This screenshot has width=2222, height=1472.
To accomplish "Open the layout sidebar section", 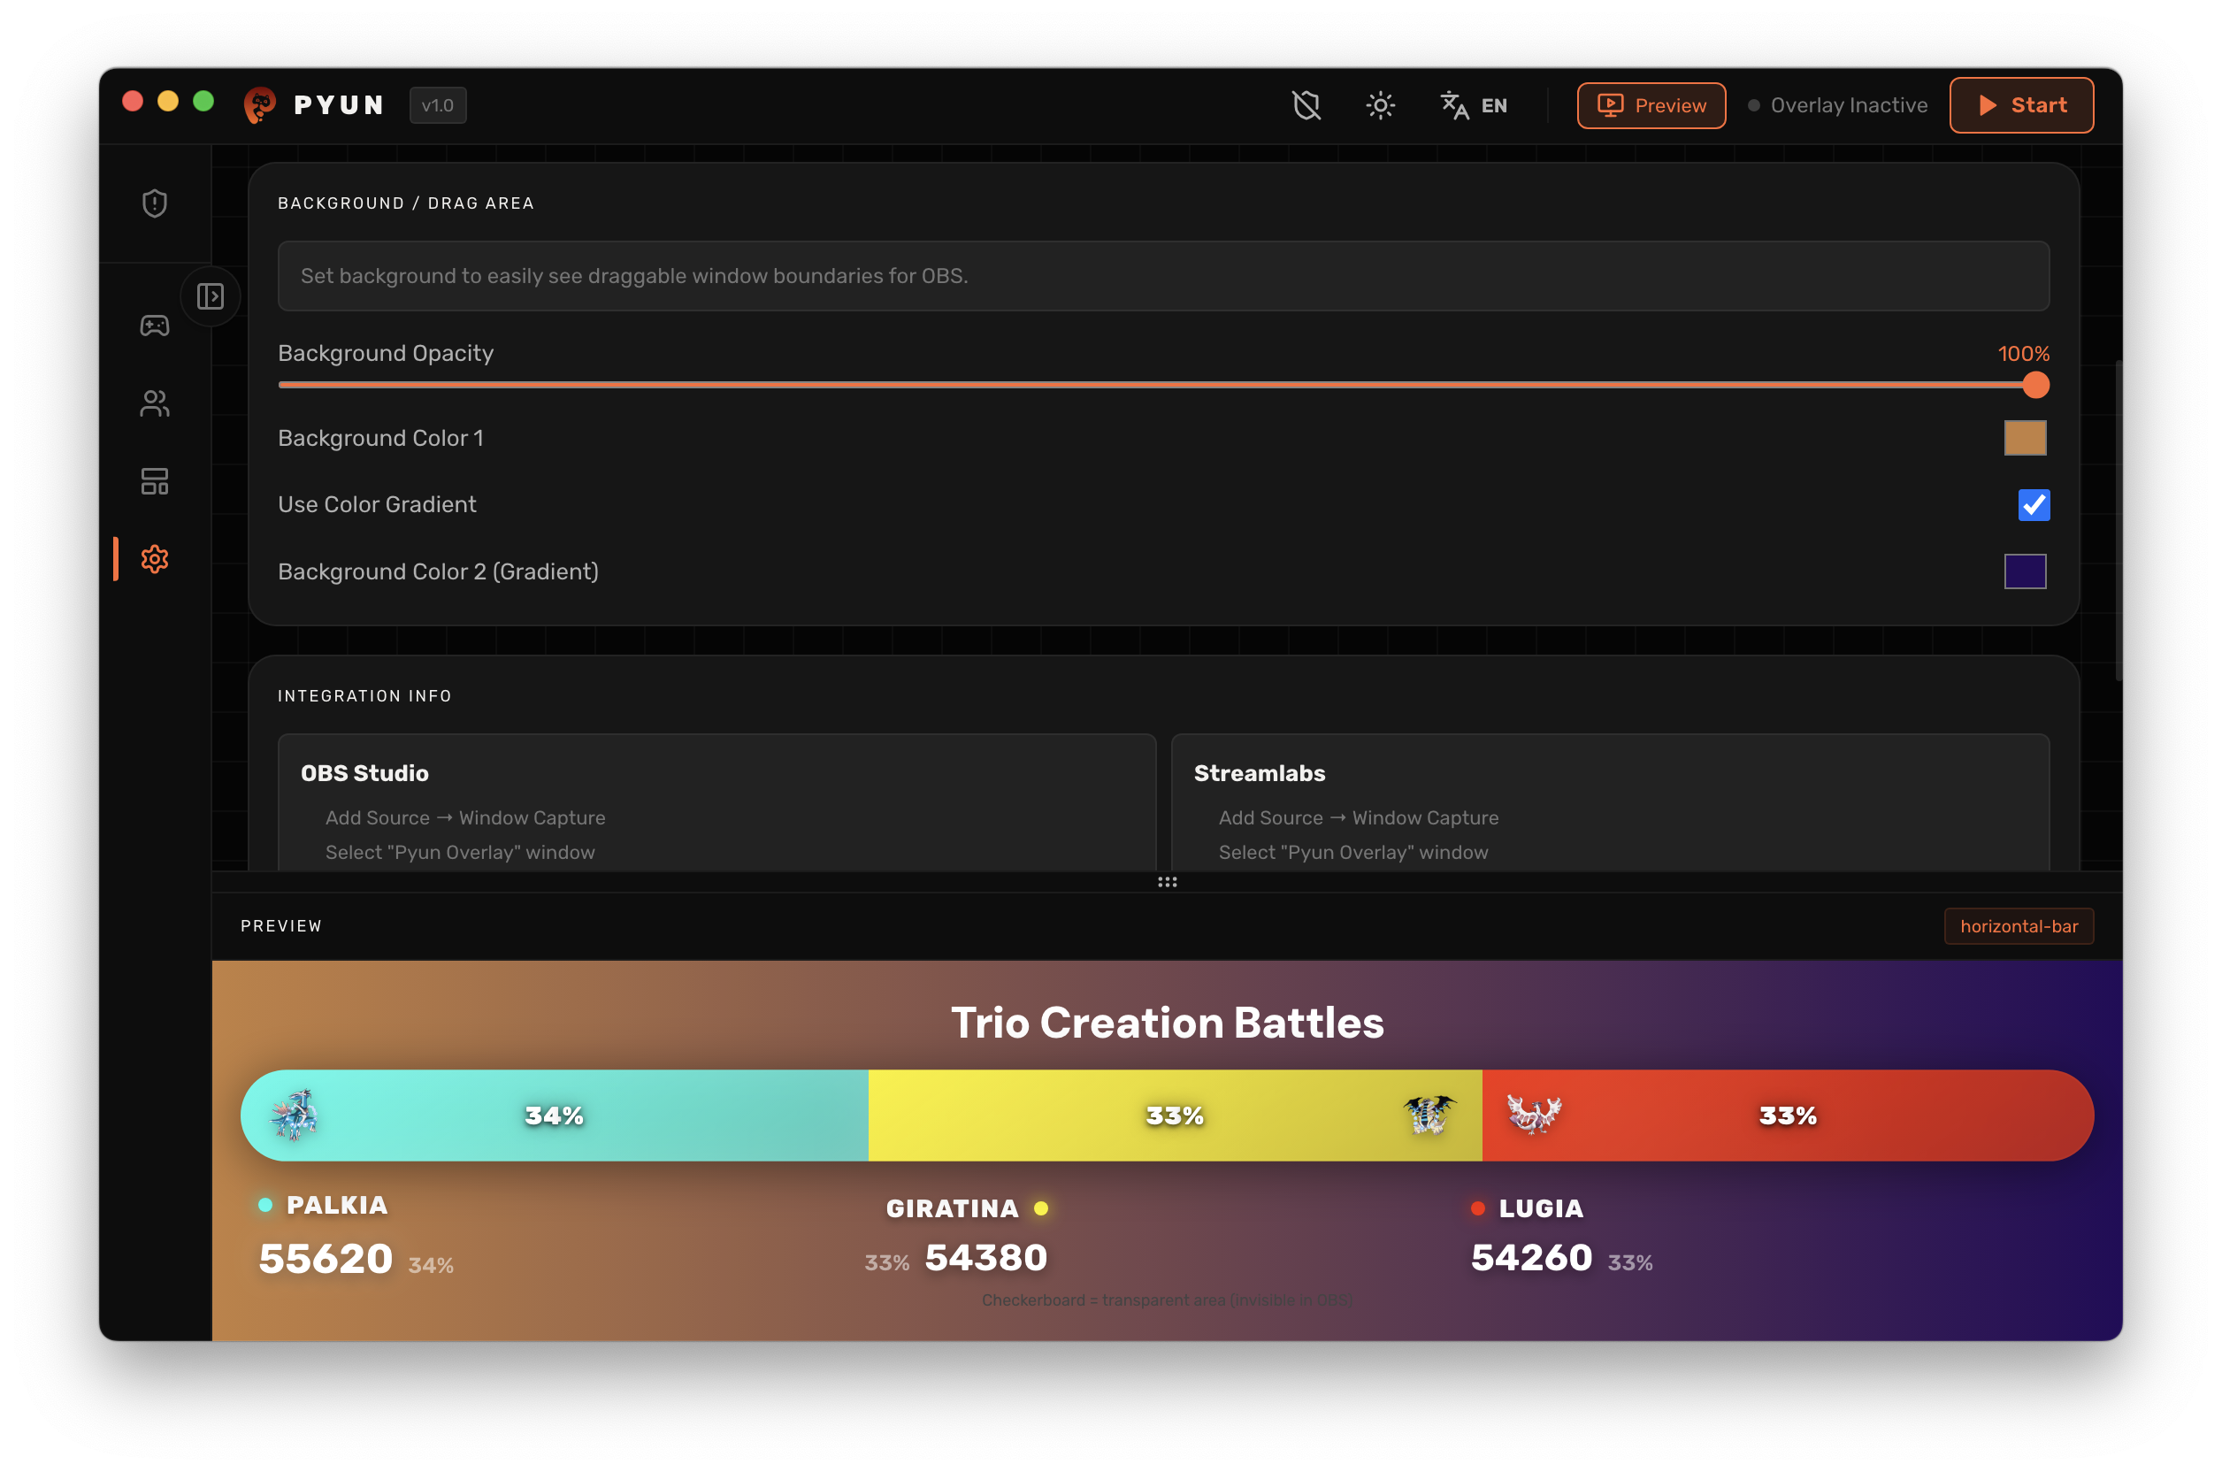I will [155, 481].
